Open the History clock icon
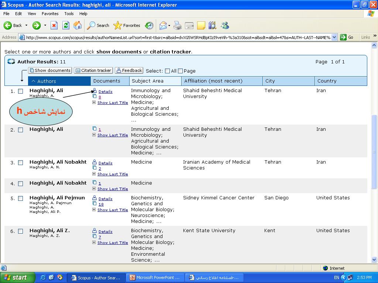378x283 pixels. coord(149,25)
